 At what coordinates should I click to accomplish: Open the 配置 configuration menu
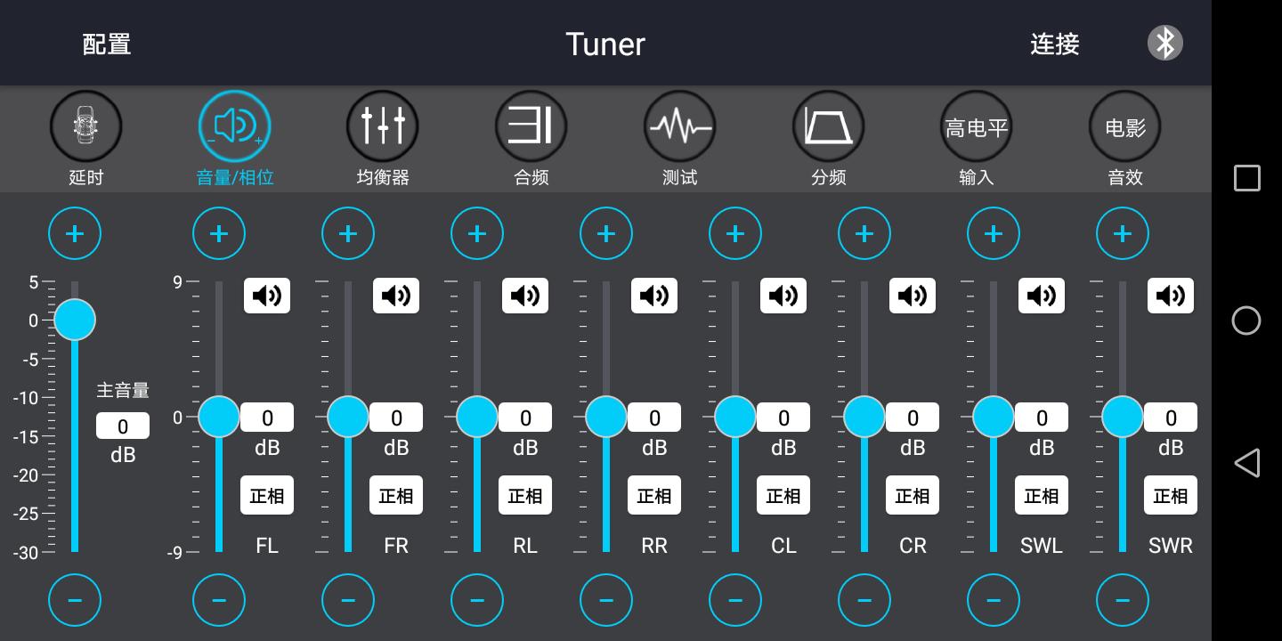106,43
